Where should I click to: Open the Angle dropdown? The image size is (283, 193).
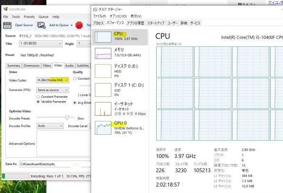coord(84,44)
